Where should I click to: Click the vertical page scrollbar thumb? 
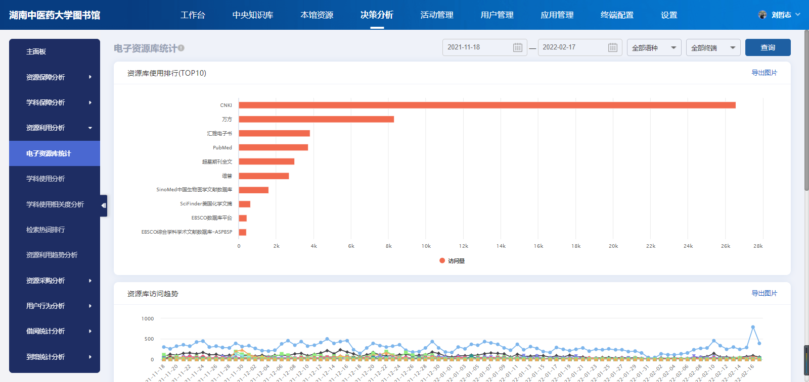[x=806, y=111]
